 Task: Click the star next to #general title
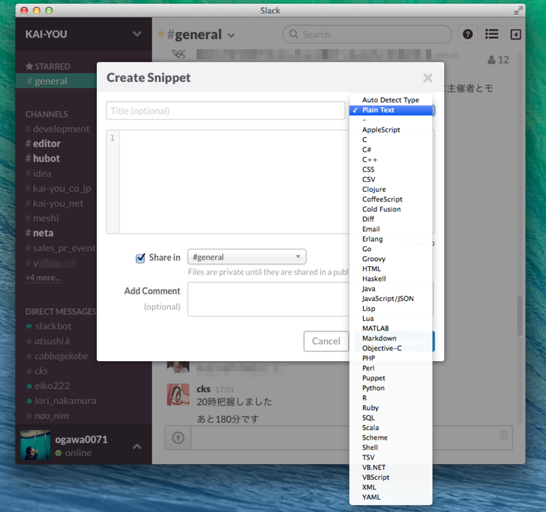point(160,33)
